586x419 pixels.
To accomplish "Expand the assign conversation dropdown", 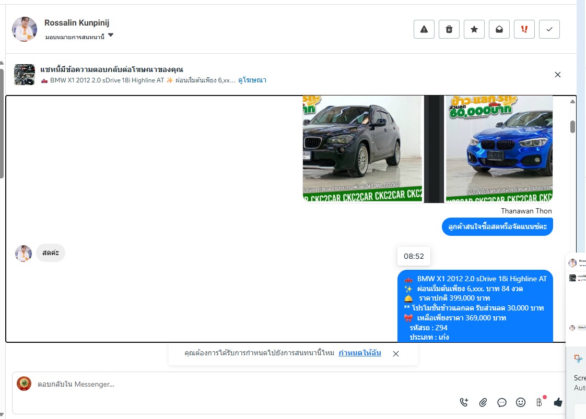I will coord(111,36).
